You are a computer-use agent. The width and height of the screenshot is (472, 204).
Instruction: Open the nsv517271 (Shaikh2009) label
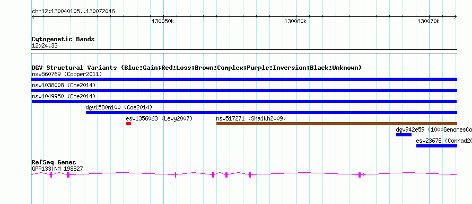coord(251,118)
